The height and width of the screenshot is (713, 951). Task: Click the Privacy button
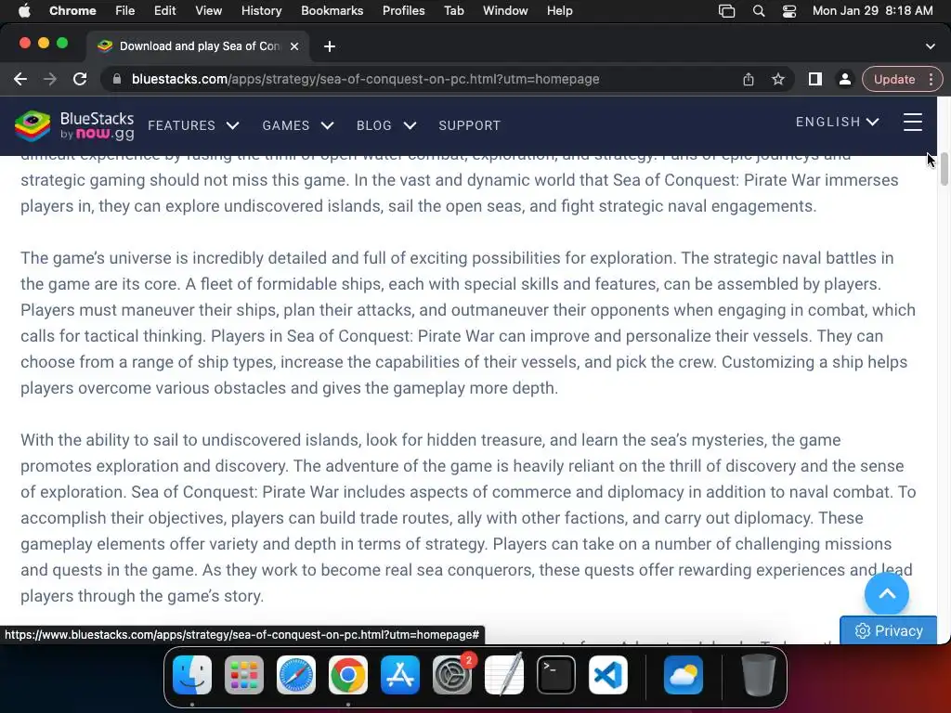coord(889,630)
